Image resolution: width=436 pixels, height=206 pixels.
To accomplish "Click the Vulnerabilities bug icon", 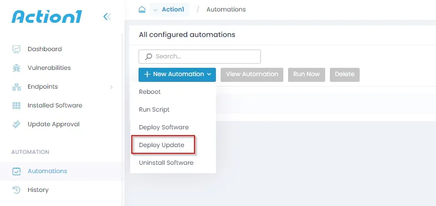I will pyautogui.click(x=16, y=68).
